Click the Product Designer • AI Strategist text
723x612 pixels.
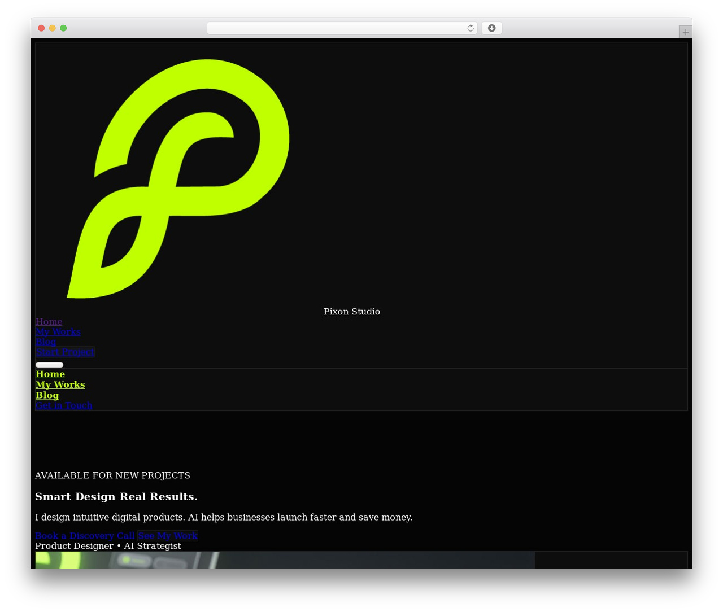(108, 546)
